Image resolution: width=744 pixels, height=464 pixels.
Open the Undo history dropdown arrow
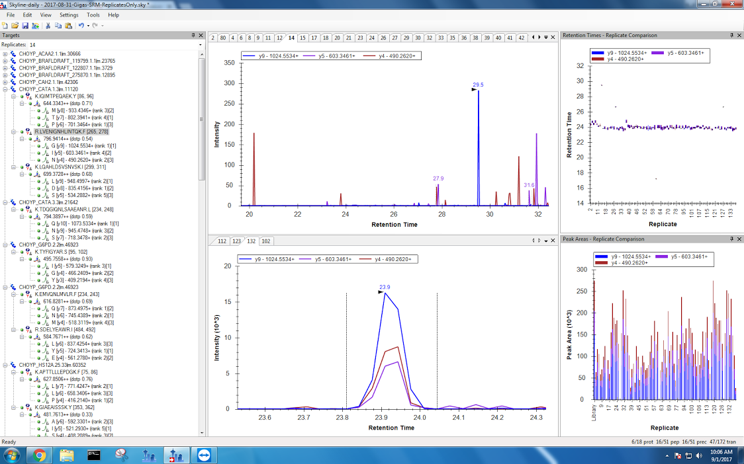pyautogui.click(x=87, y=25)
